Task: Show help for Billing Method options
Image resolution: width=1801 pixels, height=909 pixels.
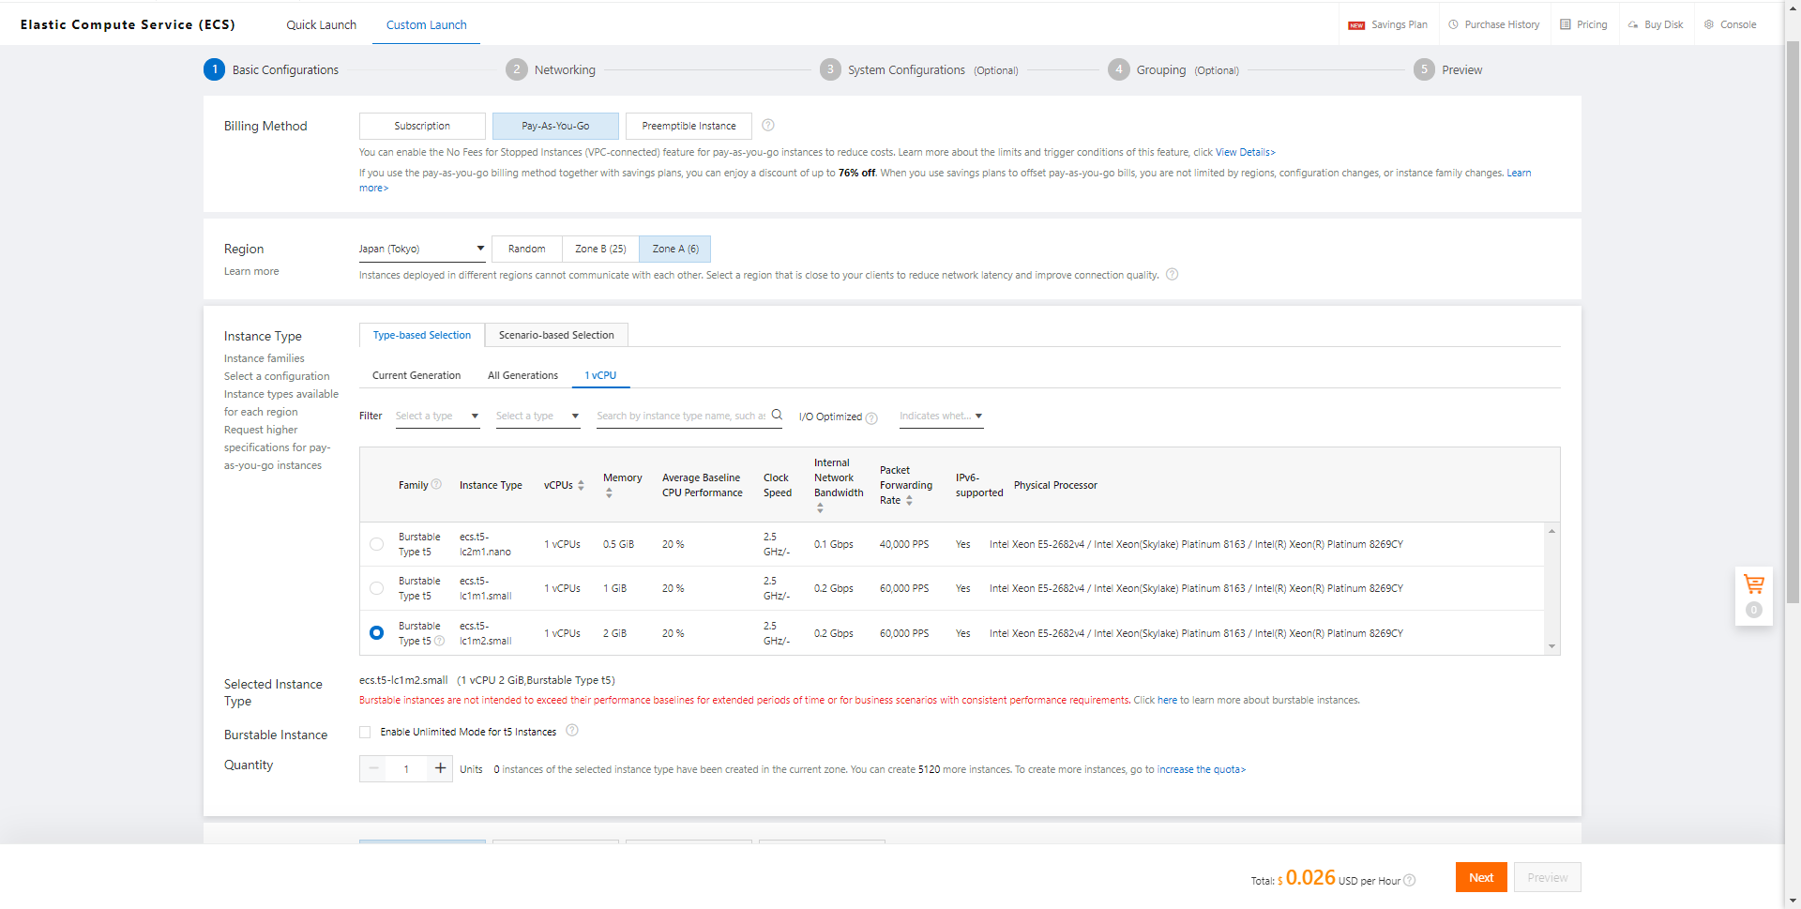Action: click(768, 126)
